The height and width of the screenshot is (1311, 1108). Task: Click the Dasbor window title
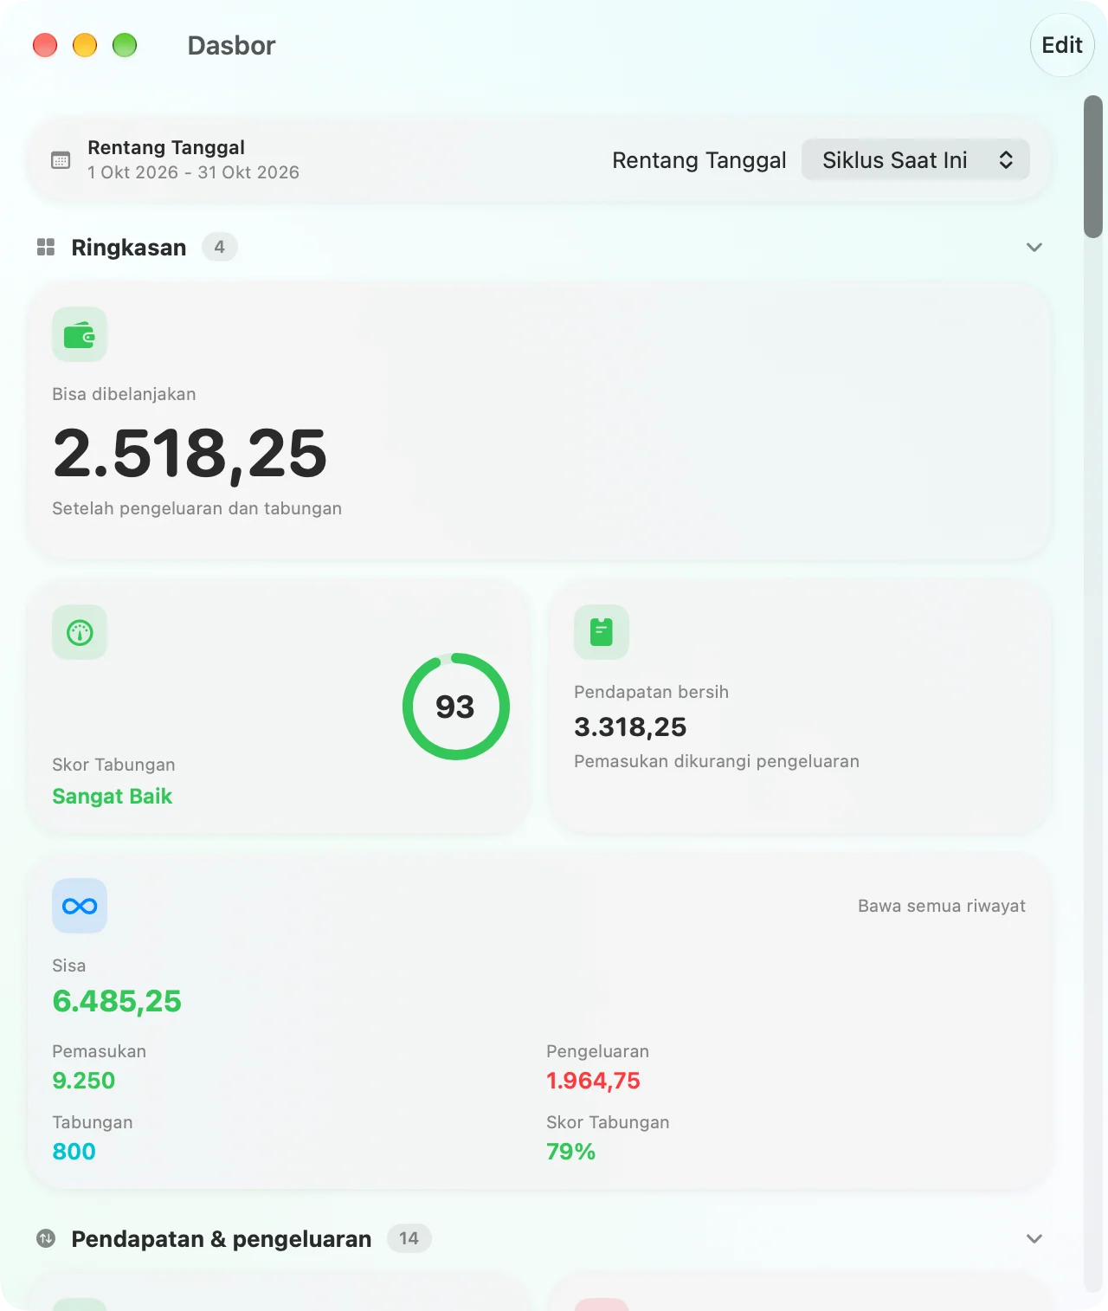231,46
